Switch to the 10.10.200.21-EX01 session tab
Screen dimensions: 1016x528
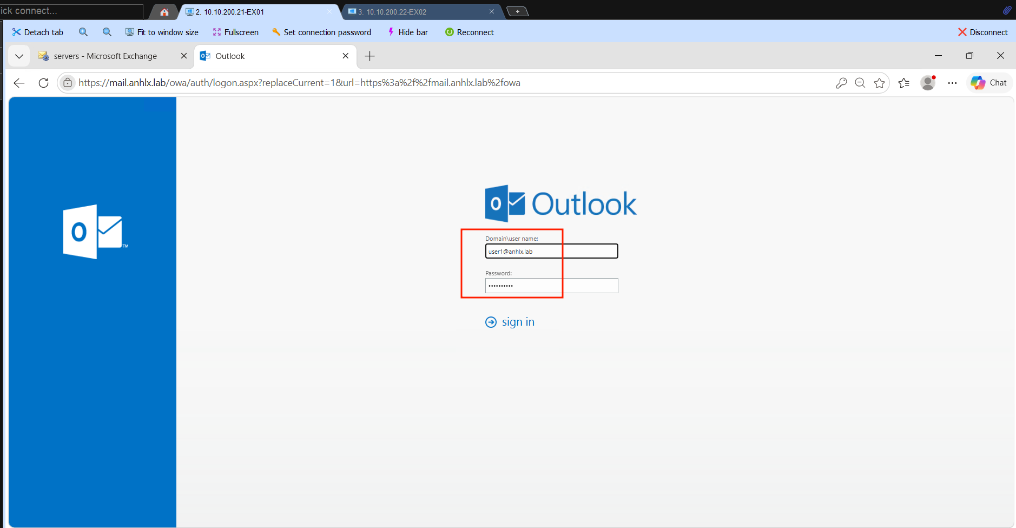tap(260, 12)
